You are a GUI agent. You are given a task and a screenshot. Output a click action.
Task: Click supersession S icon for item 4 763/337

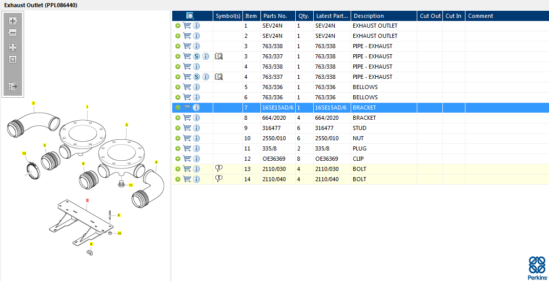(196, 77)
